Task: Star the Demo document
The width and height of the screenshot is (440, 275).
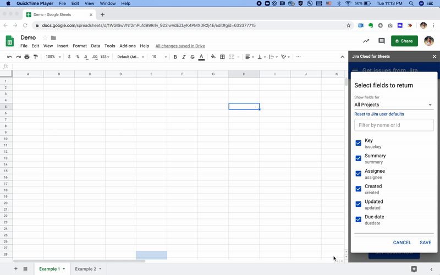Action: pos(45,37)
